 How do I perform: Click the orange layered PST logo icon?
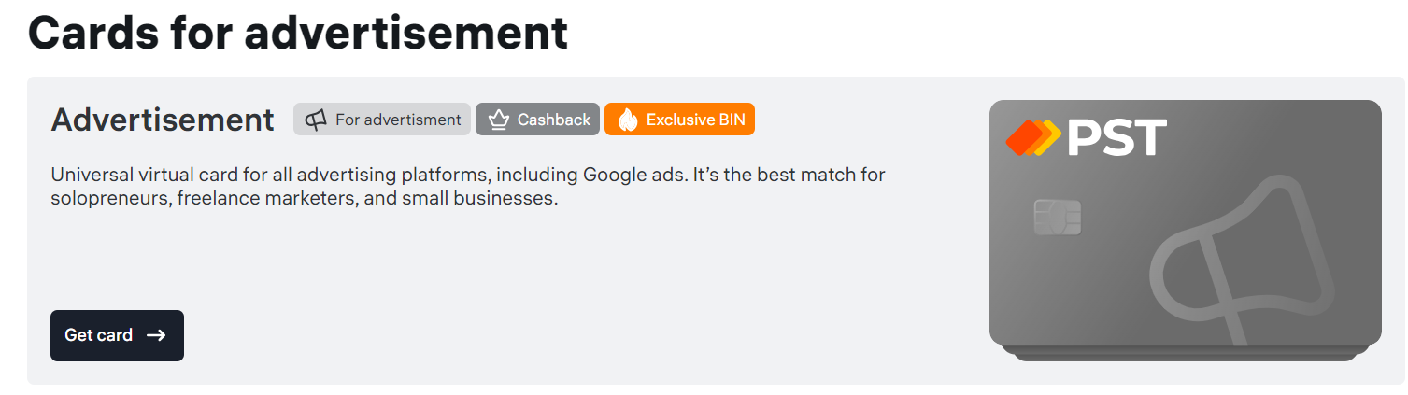point(1032,138)
